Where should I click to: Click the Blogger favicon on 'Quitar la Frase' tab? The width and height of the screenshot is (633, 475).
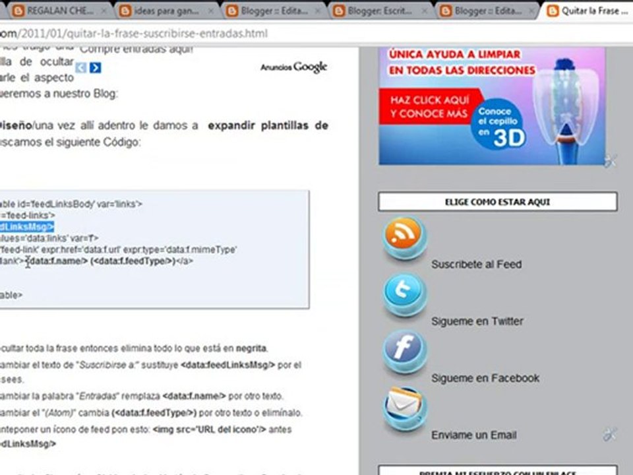[x=553, y=11]
